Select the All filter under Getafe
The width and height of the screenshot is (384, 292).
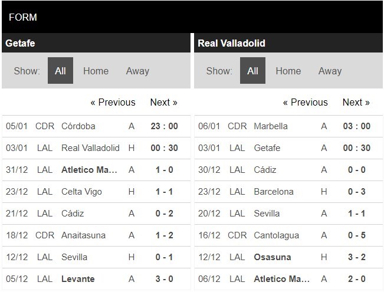(60, 71)
